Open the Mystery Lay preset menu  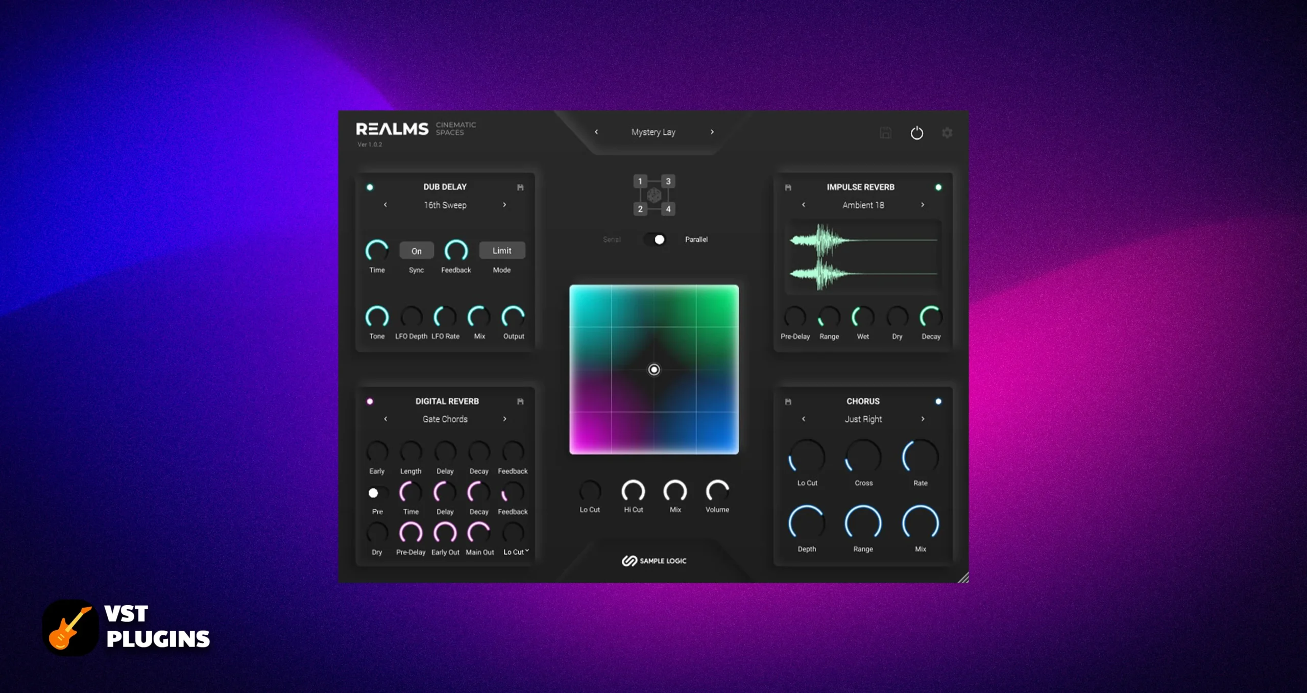tap(653, 132)
